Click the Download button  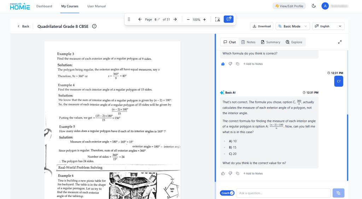point(262,26)
